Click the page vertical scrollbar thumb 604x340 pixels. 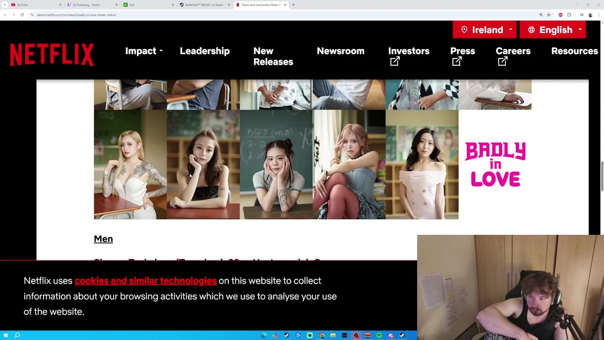click(x=602, y=176)
